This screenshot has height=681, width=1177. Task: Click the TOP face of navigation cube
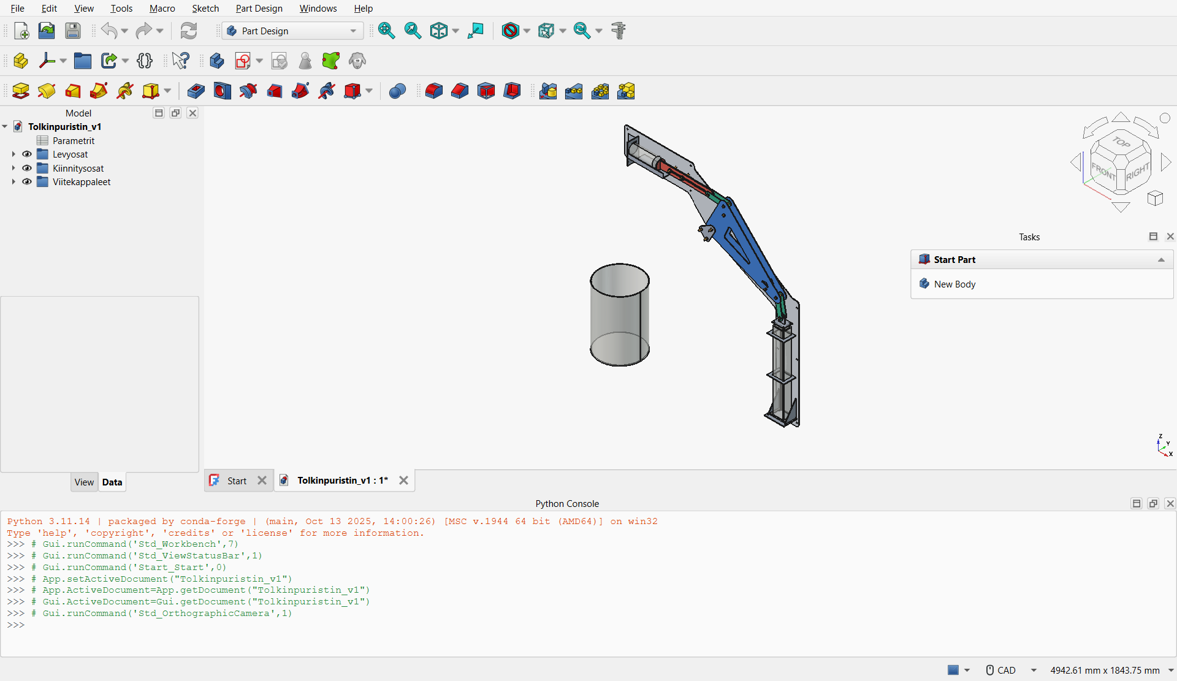(x=1121, y=142)
